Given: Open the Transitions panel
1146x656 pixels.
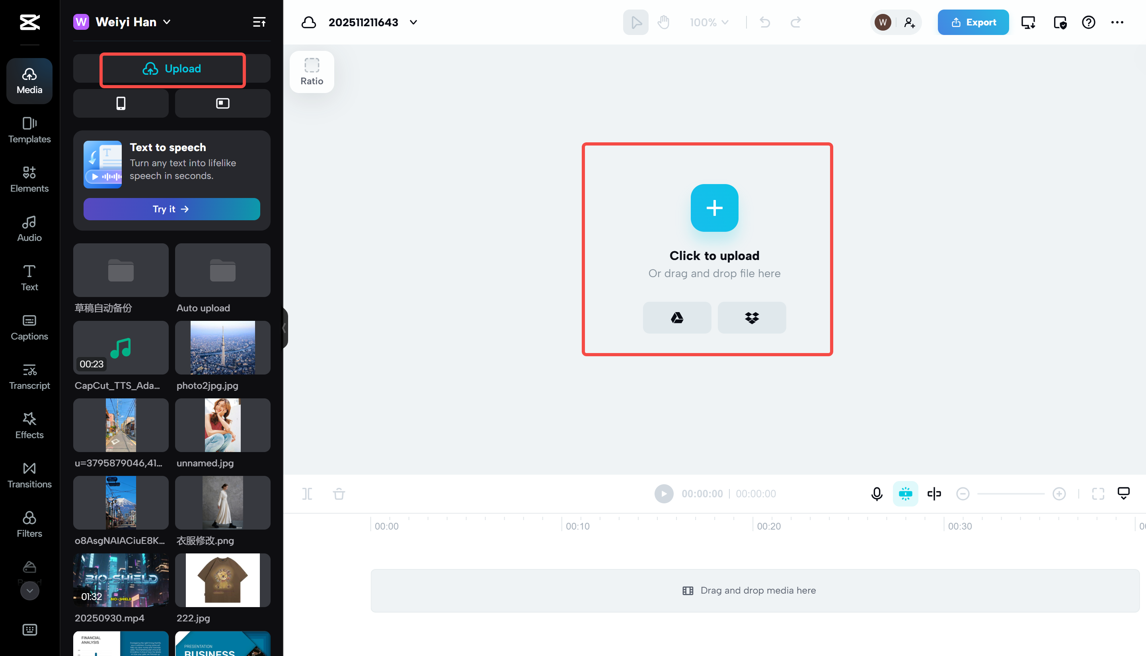Looking at the screenshot, I should click(x=29, y=476).
